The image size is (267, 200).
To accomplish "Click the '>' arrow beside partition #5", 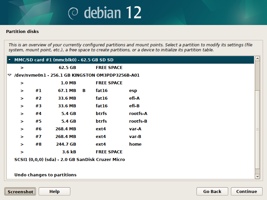I will (x=22, y=121).
